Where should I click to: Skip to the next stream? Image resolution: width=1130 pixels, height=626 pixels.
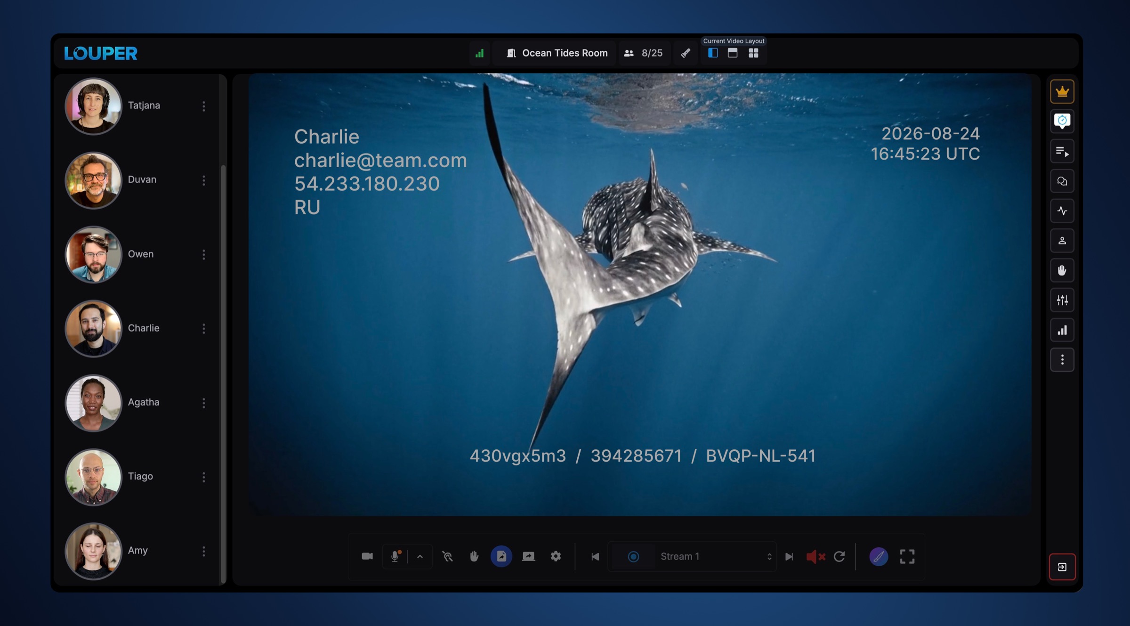tap(789, 556)
